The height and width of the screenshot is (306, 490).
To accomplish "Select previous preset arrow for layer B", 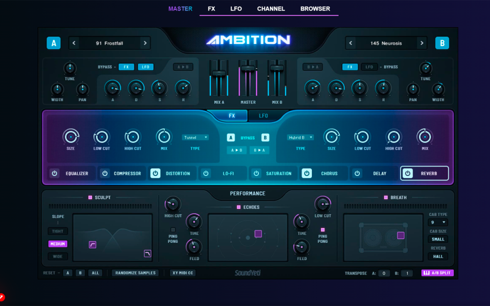I will point(351,43).
